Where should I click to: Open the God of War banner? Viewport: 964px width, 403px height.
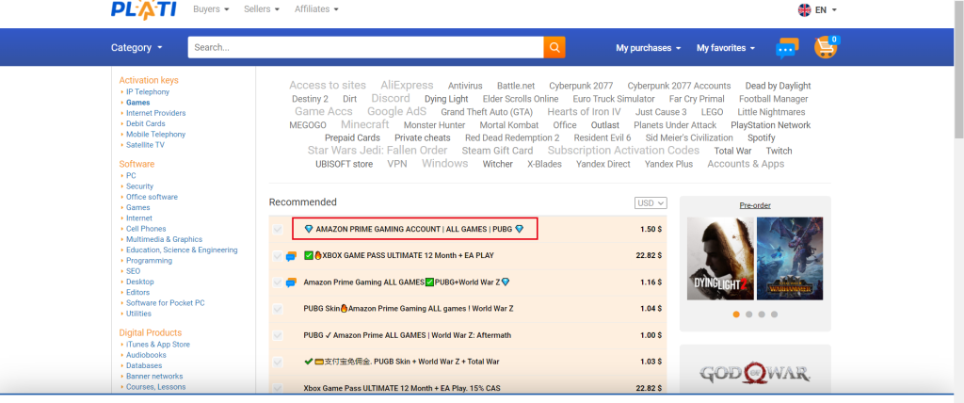coord(755,373)
